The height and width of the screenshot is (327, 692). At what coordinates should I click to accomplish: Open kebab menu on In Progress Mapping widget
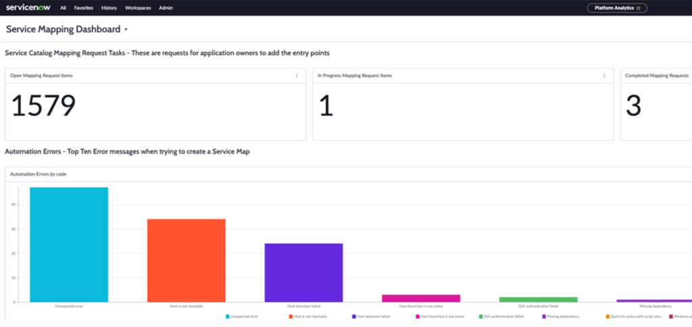(604, 76)
